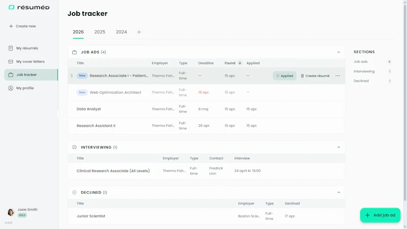
Task: Click the Deadline column header
Action: 206,63
